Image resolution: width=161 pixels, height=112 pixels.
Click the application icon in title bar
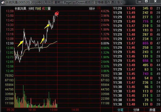[x=3, y=2]
